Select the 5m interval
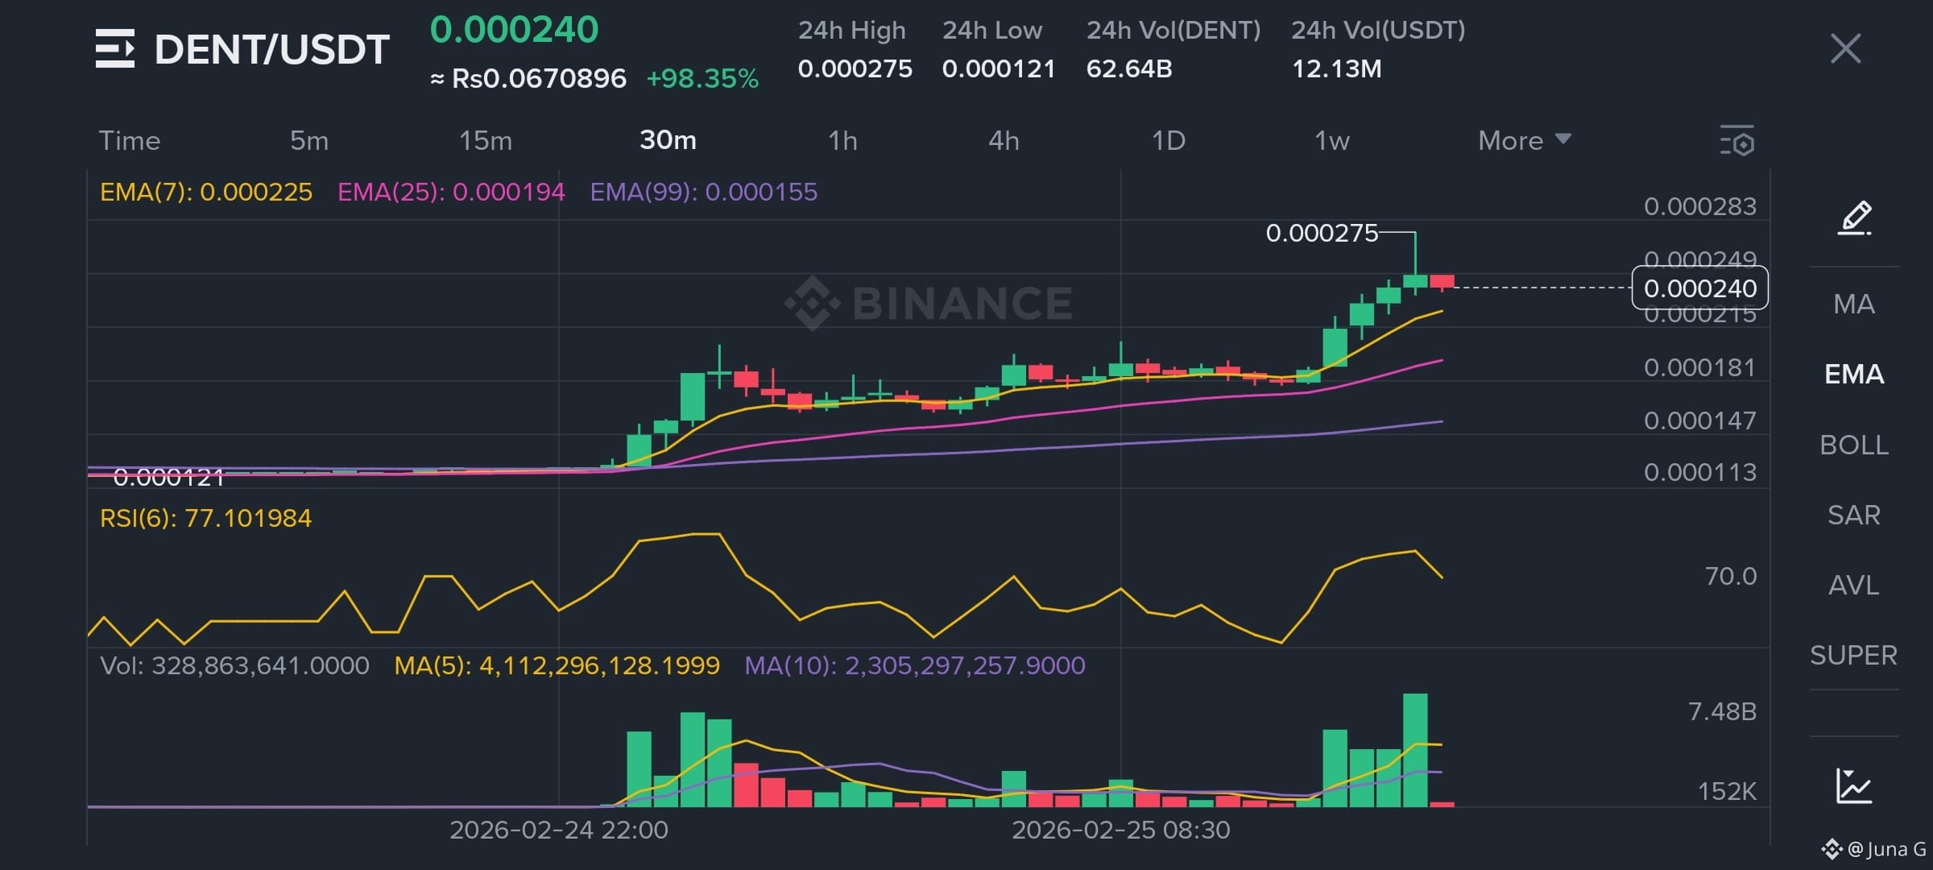Viewport: 1933px width, 870px height. pyautogui.click(x=309, y=140)
